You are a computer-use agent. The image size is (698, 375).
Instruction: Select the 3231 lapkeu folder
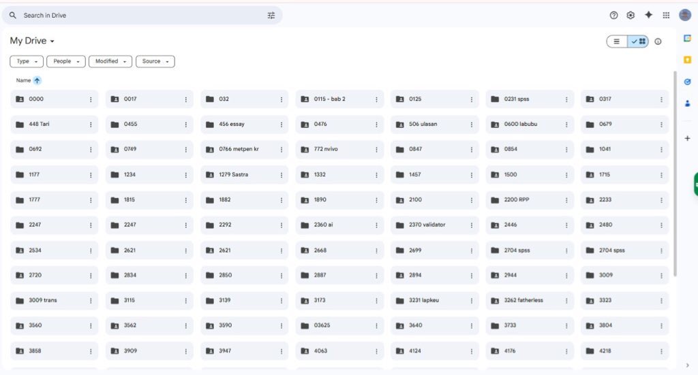point(435,300)
